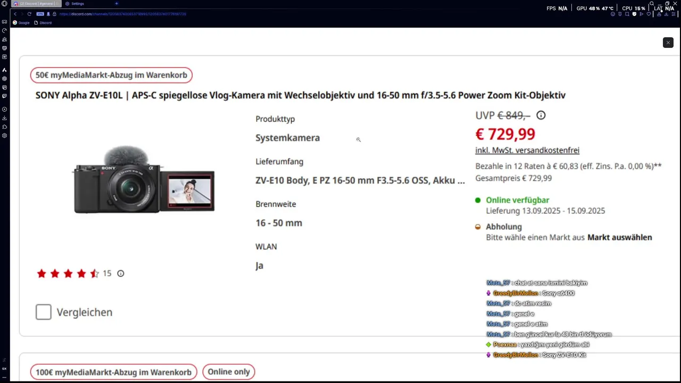Click the site lock security icon

click(54, 14)
